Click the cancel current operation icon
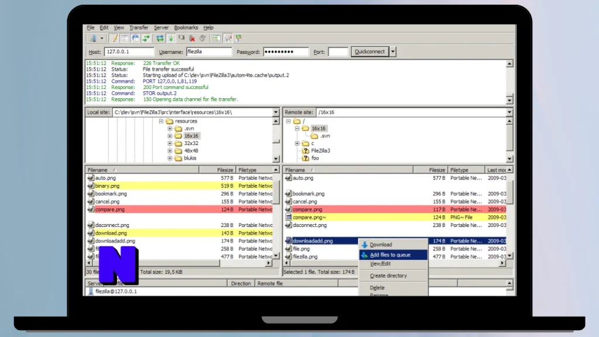The width and height of the screenshot is (599, 337). click(x=181, y=38)
